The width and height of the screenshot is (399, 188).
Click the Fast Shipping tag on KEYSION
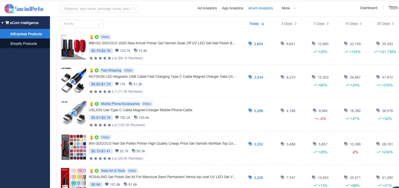tap(111, 70)
